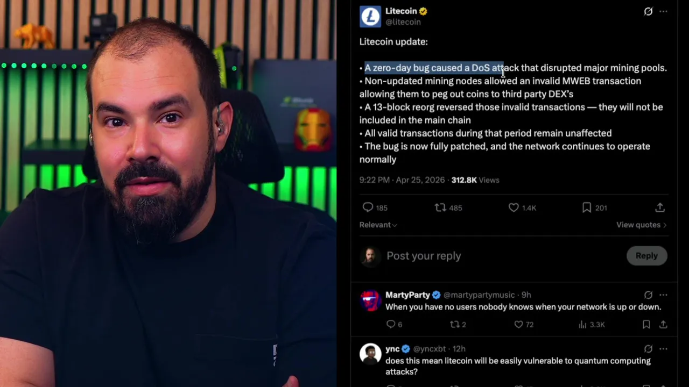This screenshot has height=387, width=689.
Task: Open View quotes link
Action: (641, 225)
